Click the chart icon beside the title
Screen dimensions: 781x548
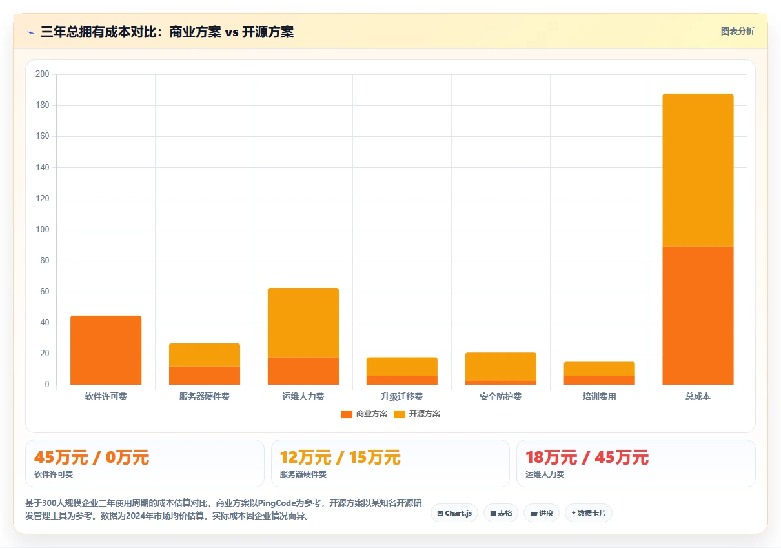coord(31,32)
